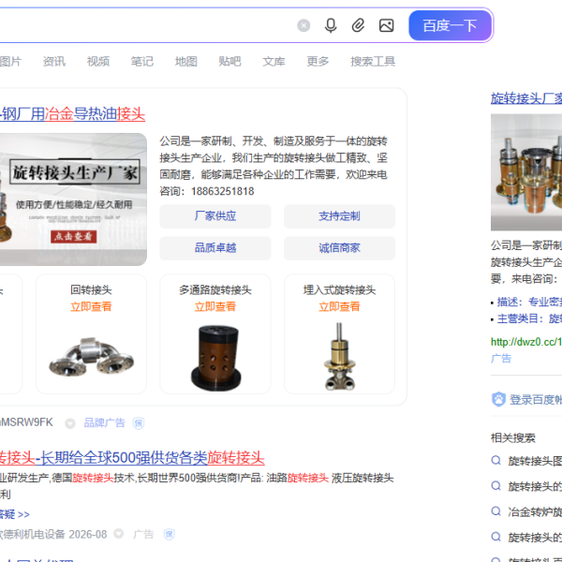Open related search 旋转接头图
562x562 pixels.
[x=535, y=461]
